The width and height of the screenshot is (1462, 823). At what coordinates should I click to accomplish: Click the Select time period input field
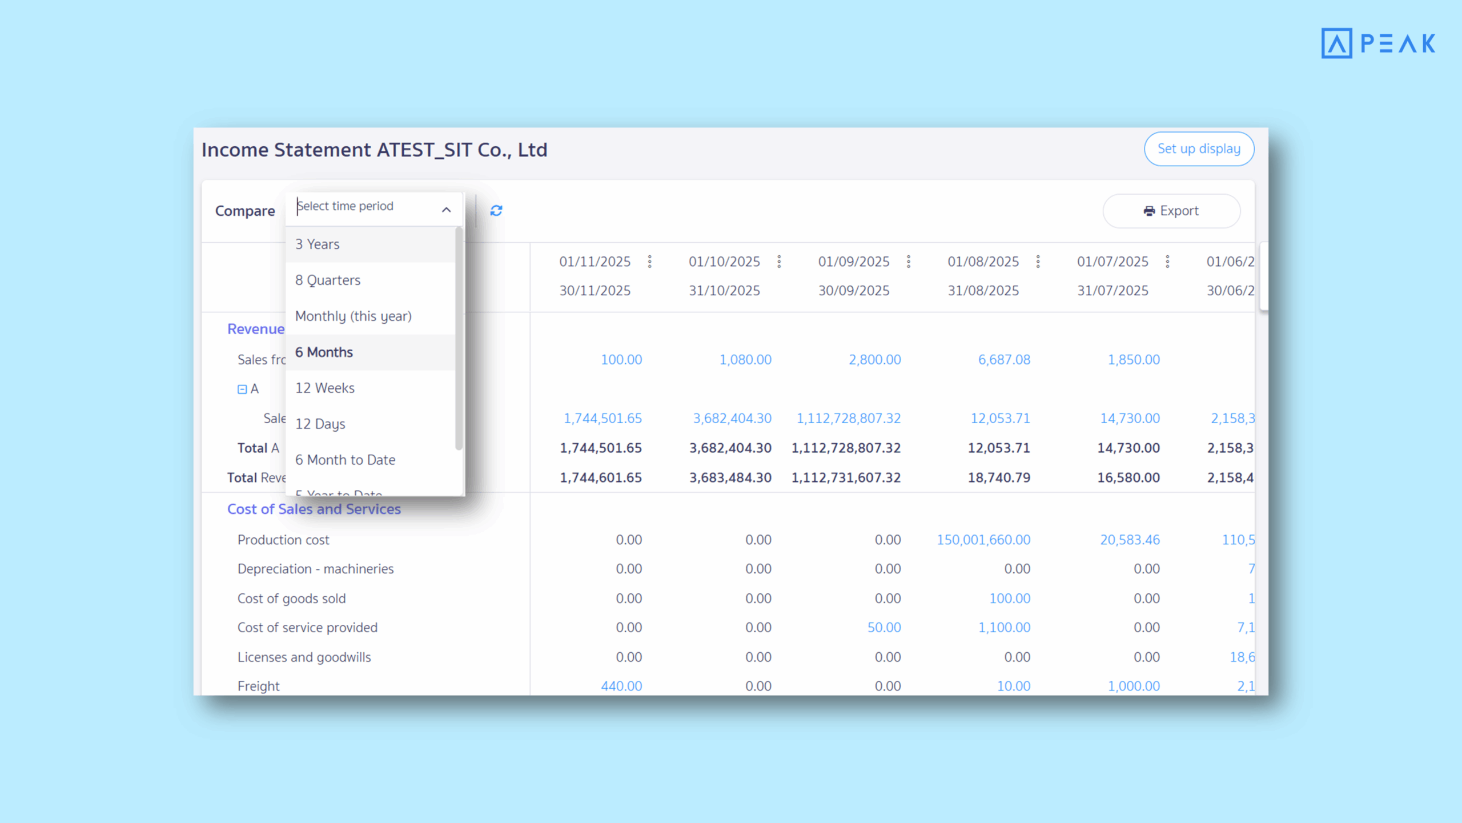(x=360, y=206)
